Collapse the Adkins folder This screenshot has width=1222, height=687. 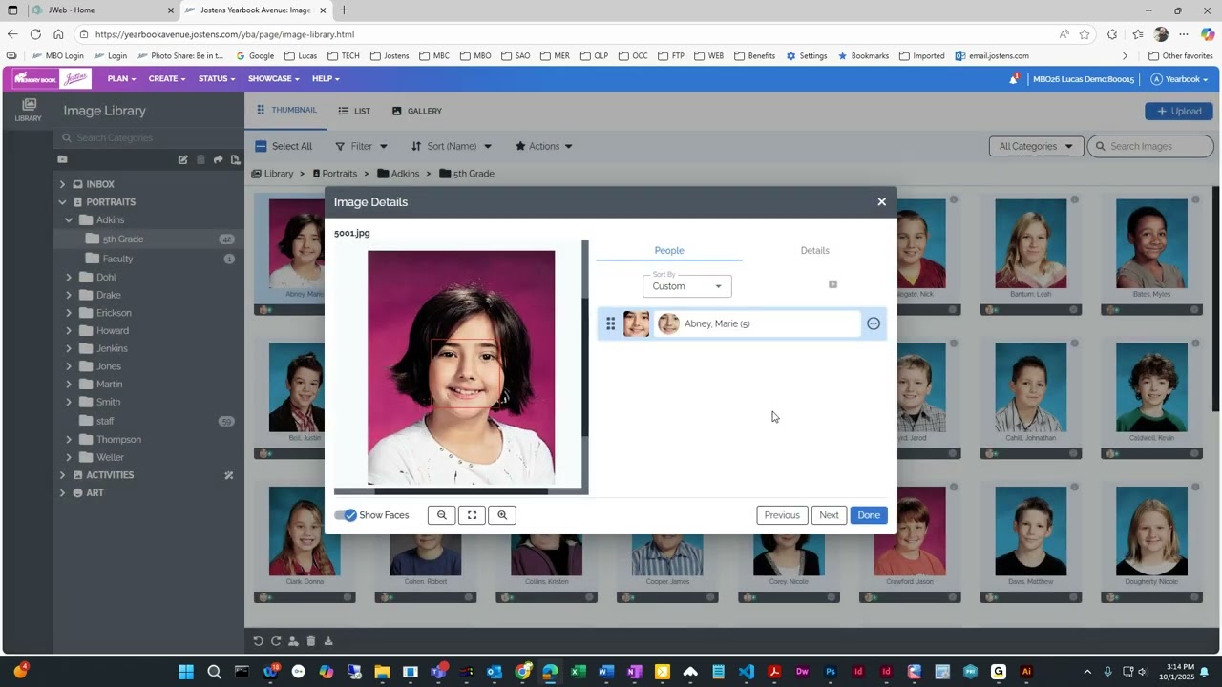coord(69,220)
